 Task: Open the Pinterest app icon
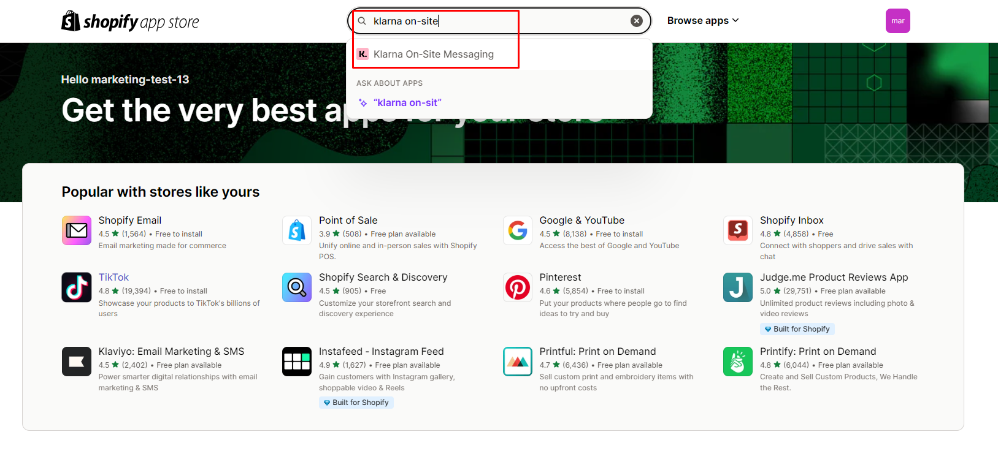[518, 287]
